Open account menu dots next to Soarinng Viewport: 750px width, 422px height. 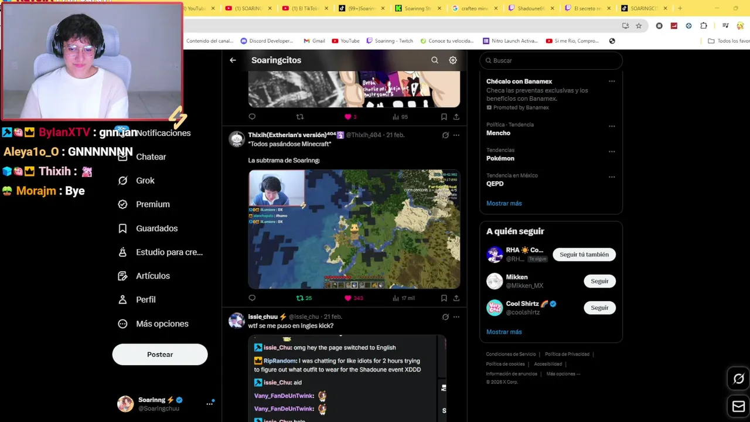[209, 404]
